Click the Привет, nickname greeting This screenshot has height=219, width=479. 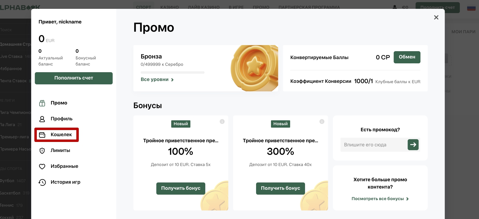click(x=60, y=22)
